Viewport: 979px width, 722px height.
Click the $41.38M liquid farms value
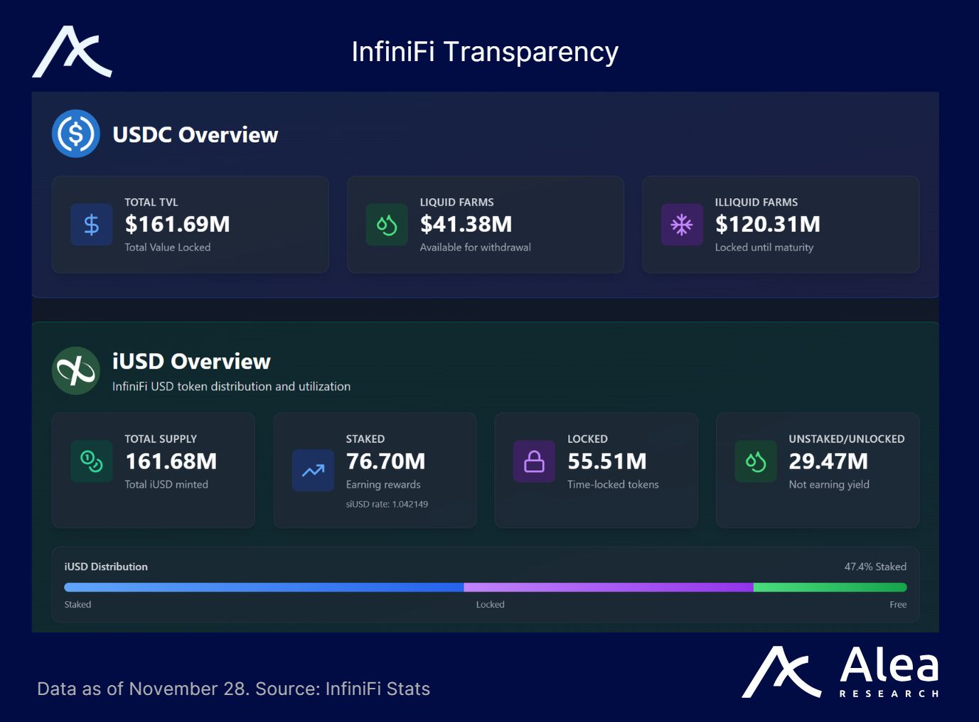coord(466,225)
